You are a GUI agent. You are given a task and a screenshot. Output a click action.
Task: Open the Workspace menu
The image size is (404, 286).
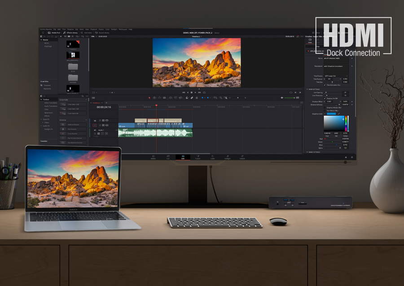coord(123,29)
